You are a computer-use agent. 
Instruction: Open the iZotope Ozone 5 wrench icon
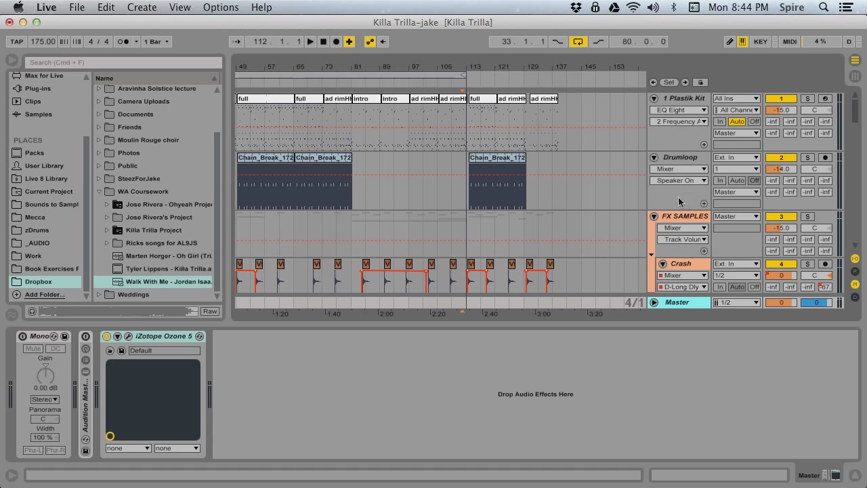click(128, 336)
